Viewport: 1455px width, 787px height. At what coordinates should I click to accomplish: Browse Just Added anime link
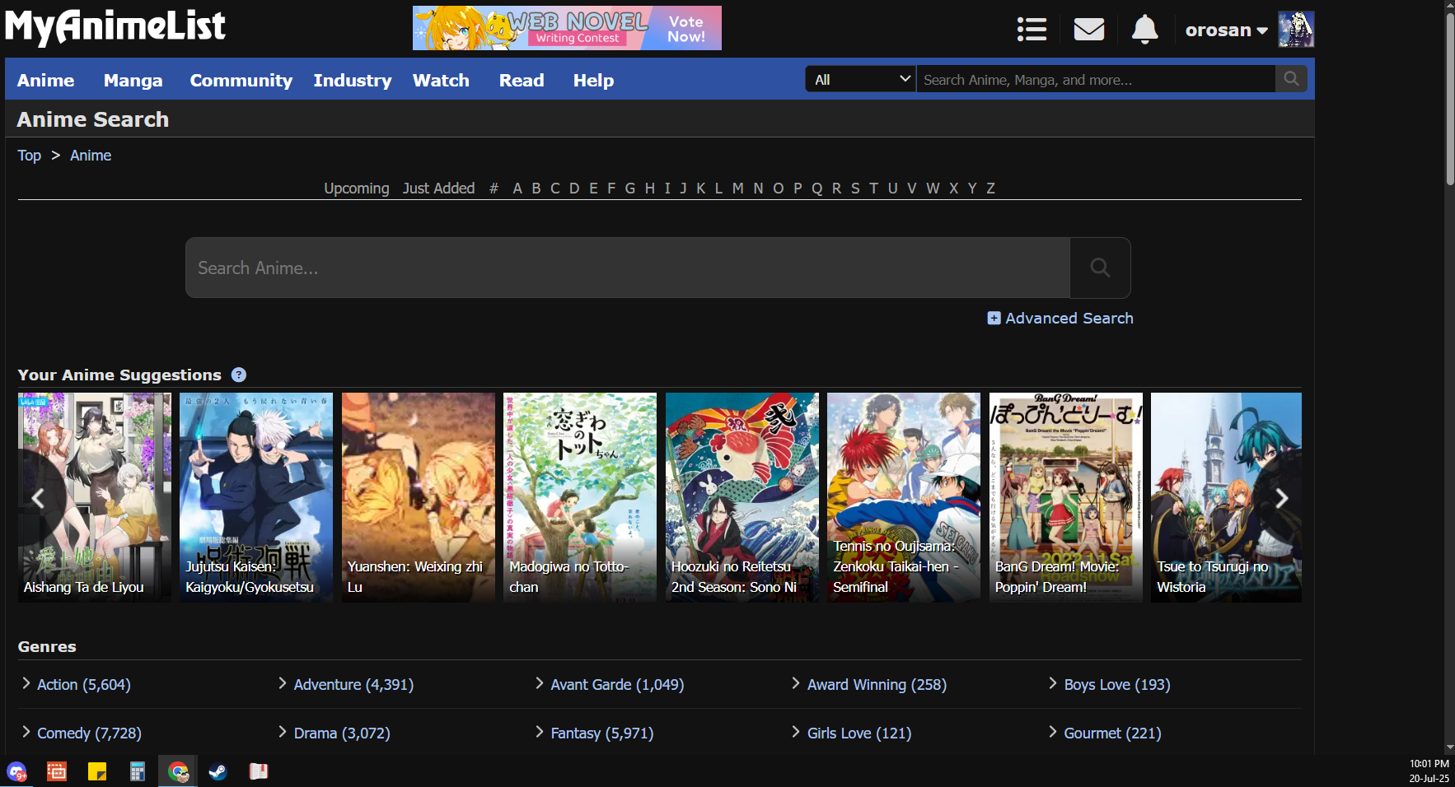(x=438, y=189)
